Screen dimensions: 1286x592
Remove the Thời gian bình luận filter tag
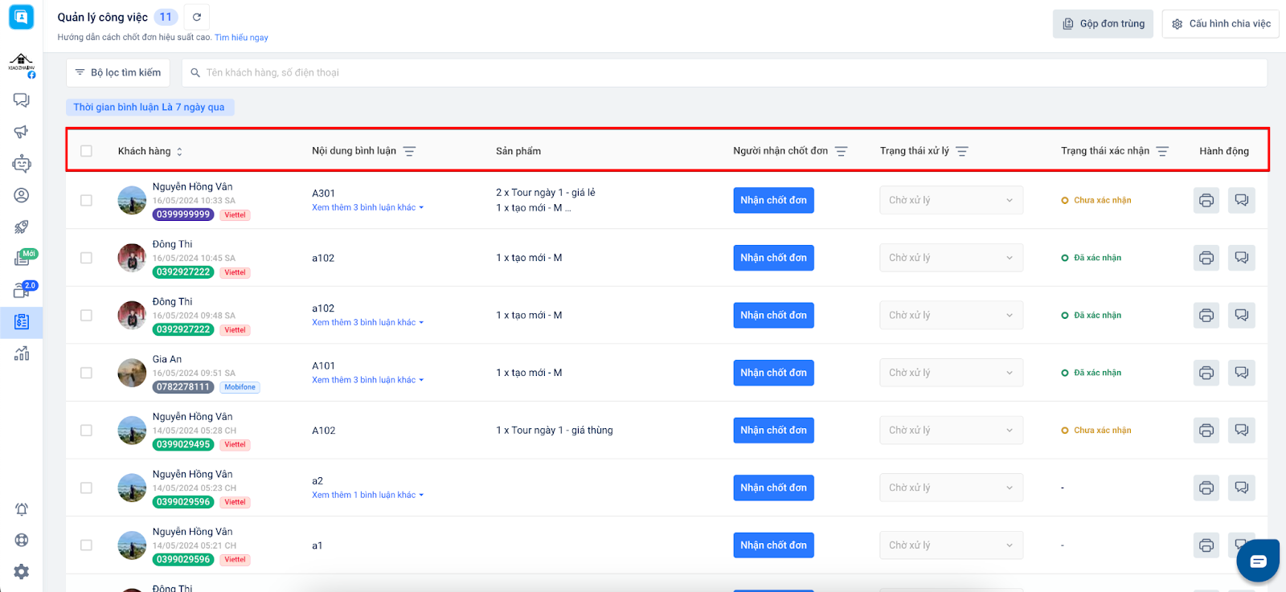[x=149, y=107]
